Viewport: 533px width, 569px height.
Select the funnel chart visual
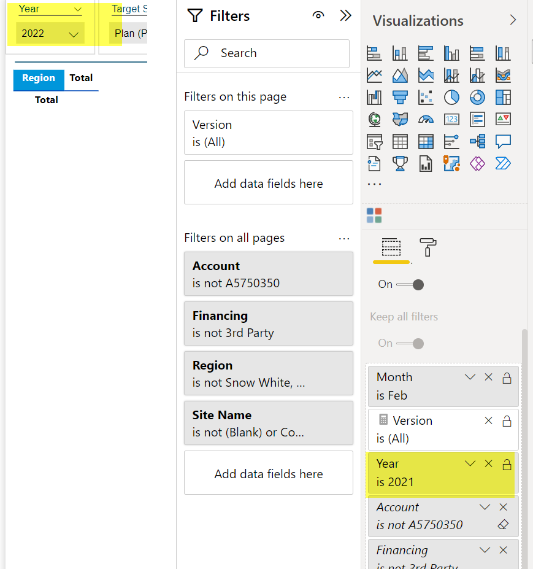click(400, 97)
